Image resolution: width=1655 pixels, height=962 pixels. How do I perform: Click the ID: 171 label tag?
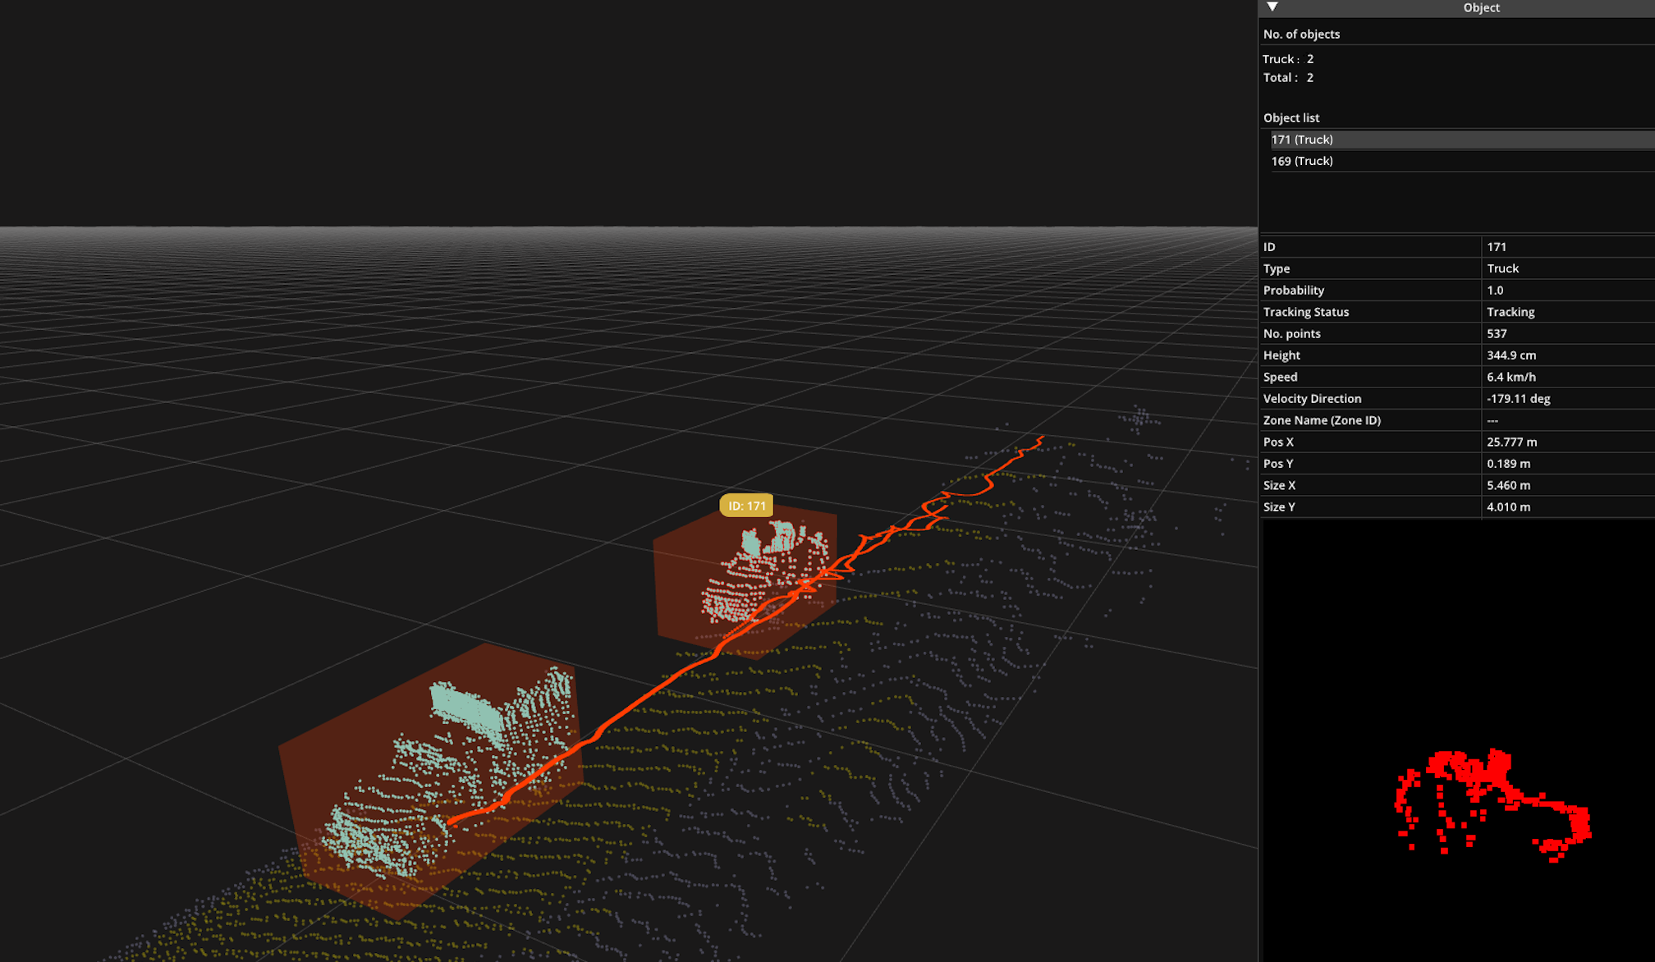746,506
